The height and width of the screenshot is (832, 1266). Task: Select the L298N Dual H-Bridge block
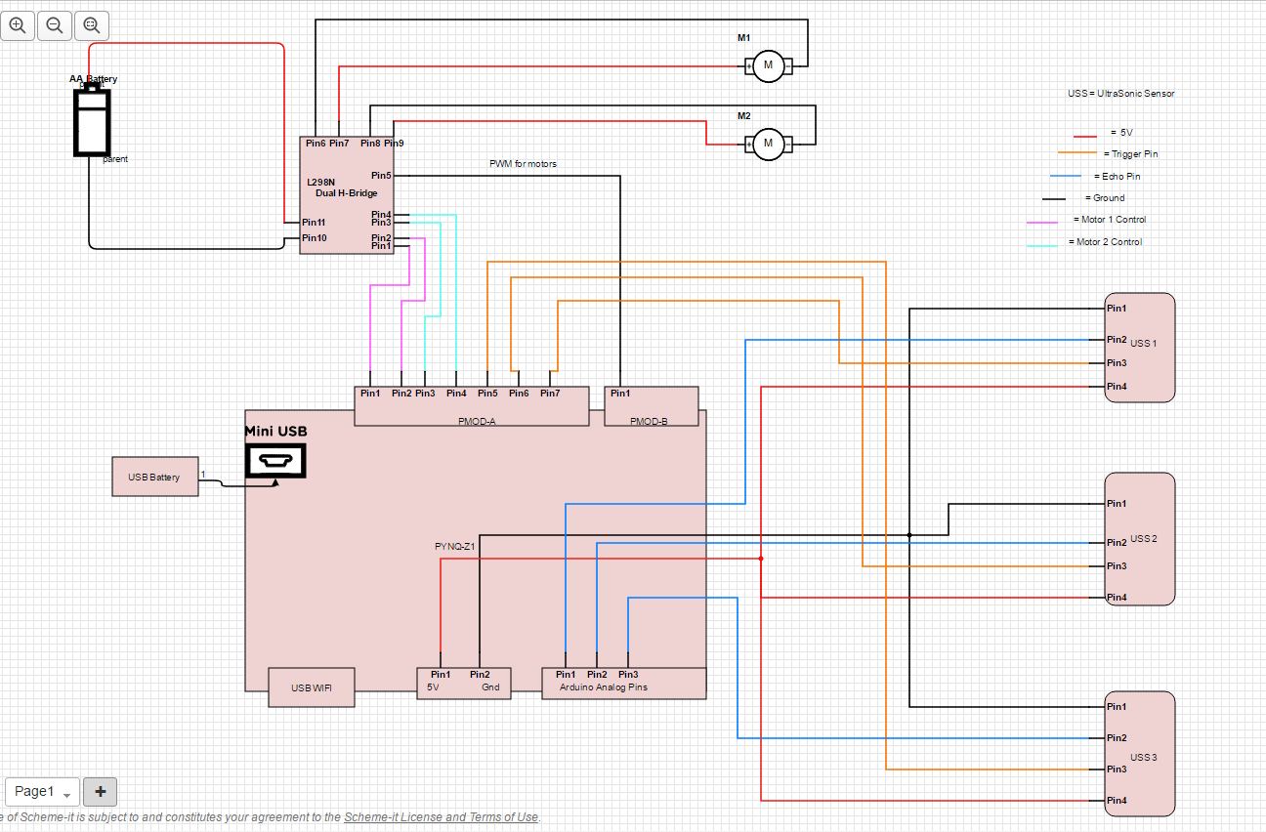coord(347,195)
